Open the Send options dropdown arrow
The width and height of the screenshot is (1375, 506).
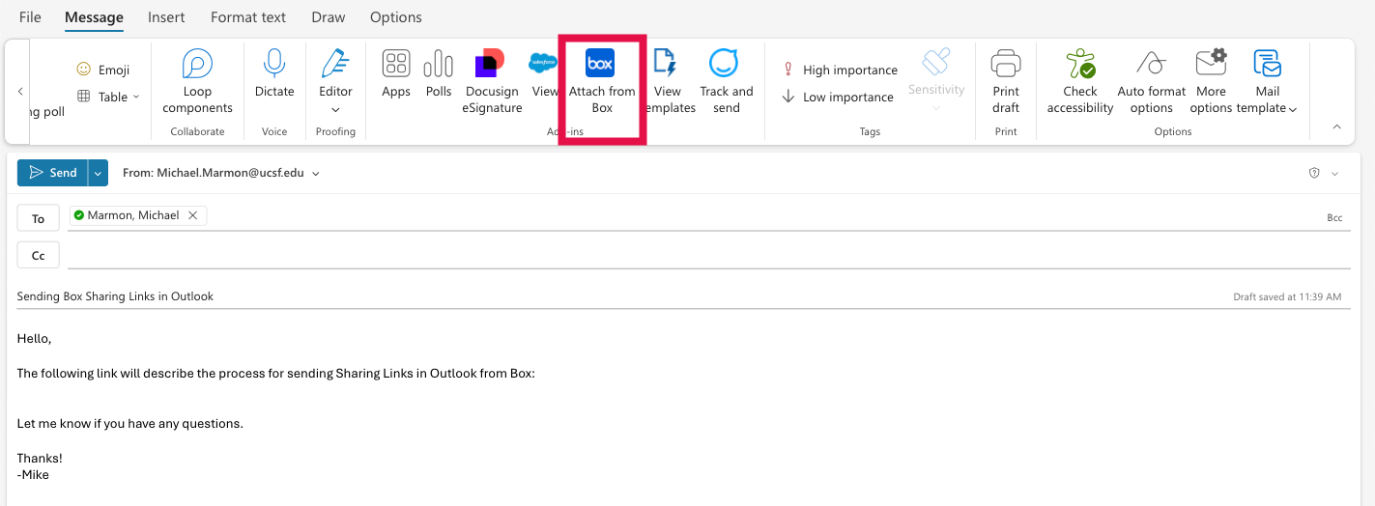point(97,173)
